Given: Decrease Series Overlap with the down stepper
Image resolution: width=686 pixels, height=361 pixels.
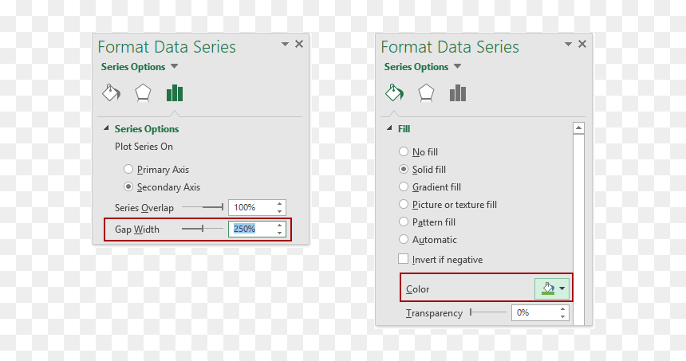Looking at the screenshot, I should tap(279, 211).
